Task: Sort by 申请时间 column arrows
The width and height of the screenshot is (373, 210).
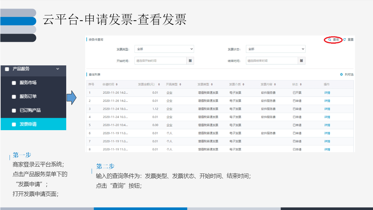Action: [117, 85]
